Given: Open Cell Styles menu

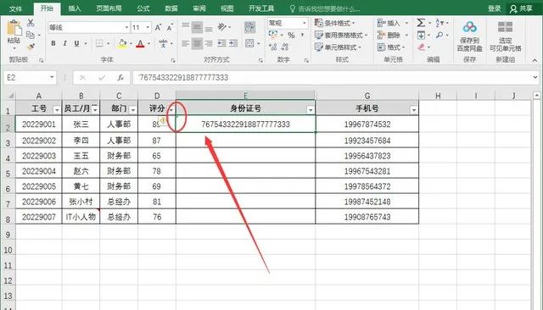Looking at the screenshot, I should pyautogui.click(x=338, y=47).
